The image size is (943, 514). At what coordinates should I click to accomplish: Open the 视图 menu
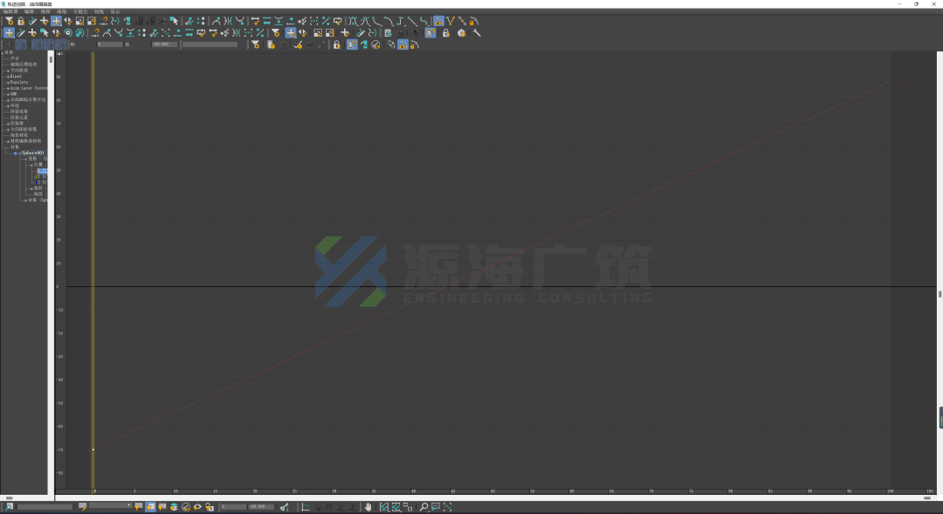click(x=45, y=11)
